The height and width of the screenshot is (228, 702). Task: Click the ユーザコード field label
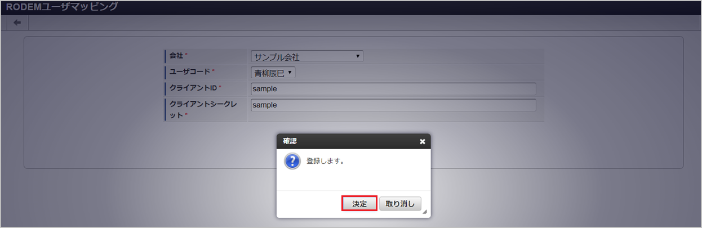(190, 72)
